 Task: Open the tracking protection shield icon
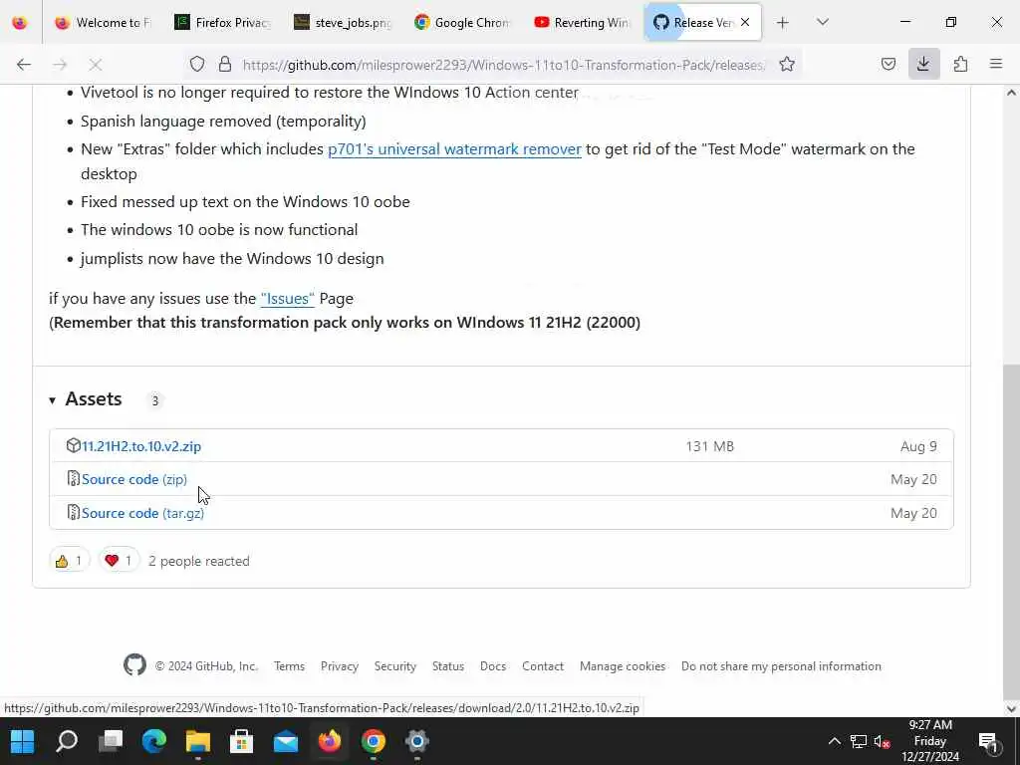pyautogui.click(x=197, y=65)
